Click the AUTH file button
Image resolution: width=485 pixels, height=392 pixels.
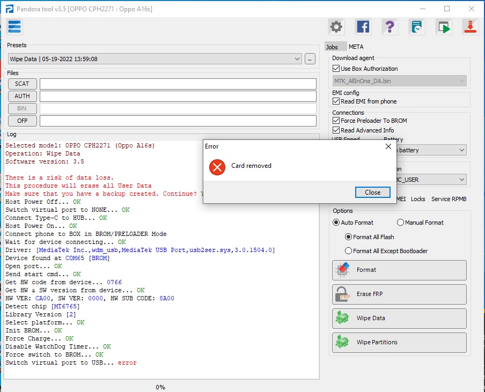[23, 96]
